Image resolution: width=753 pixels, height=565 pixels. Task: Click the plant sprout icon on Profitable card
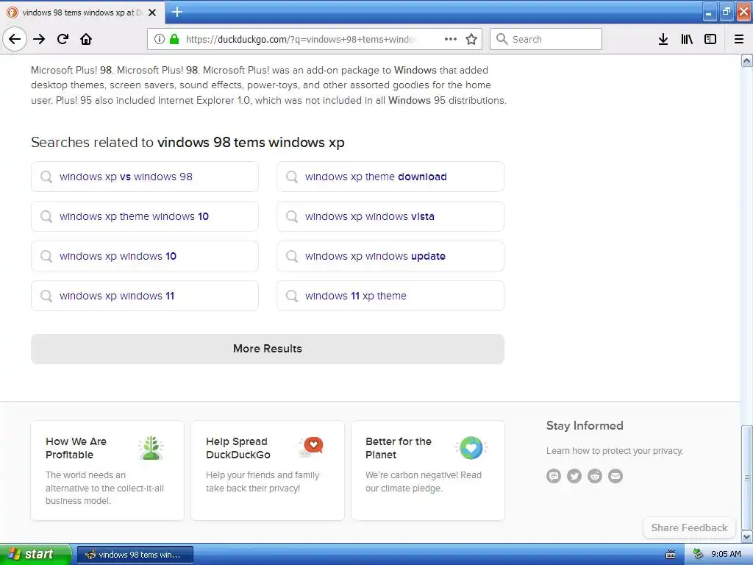point(151,448)
